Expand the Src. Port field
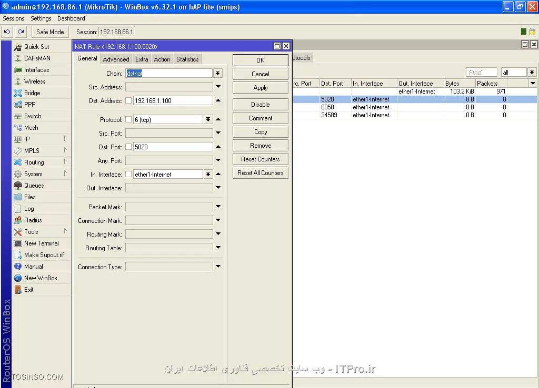539x388 pixels. 218,133
